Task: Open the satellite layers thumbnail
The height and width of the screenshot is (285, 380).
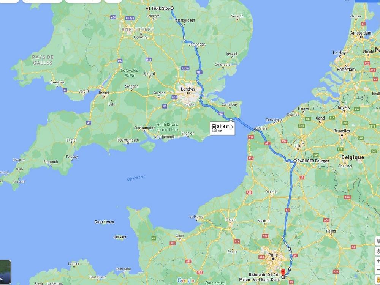Action: [x=5, y=272]
